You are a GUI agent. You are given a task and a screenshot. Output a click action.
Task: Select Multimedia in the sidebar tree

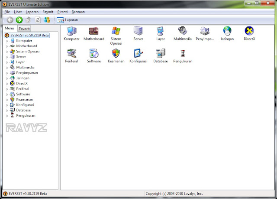point(25,67)
